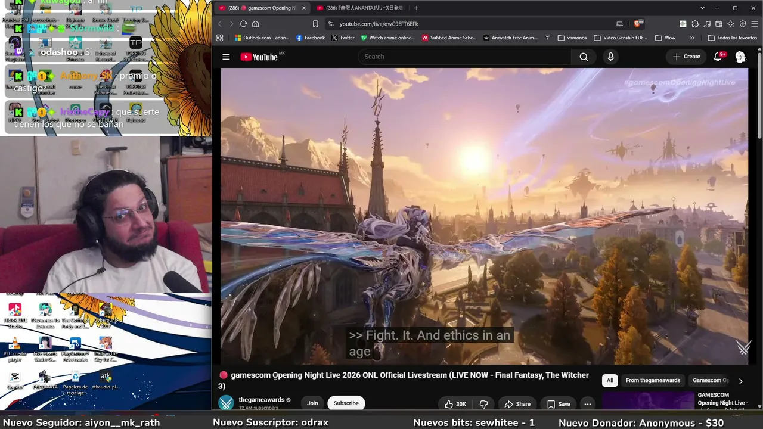763x429 pixels.
Task: Open the Neverness To Everness shortcut
Action: click(x=45, y=315)
